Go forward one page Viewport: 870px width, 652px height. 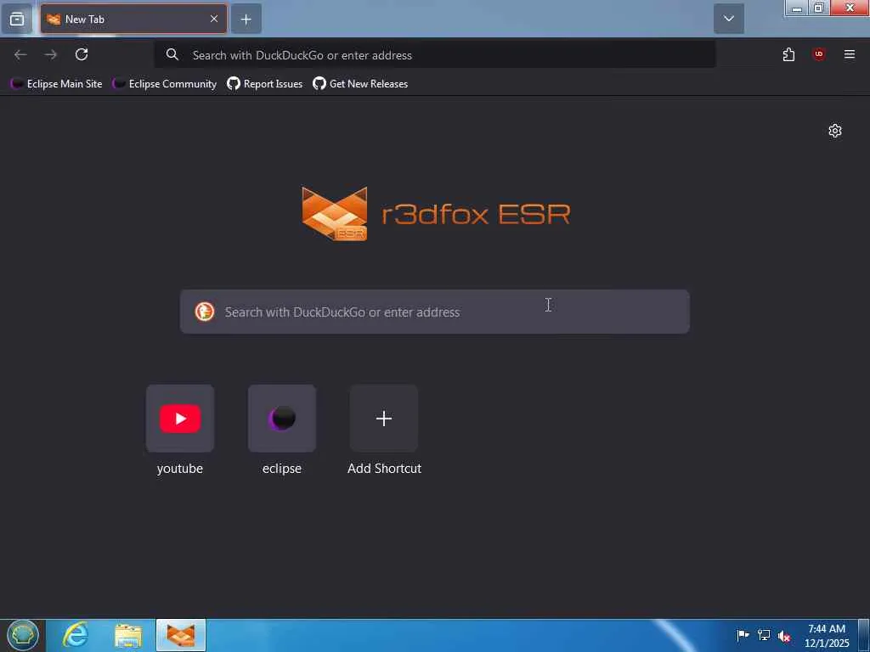click(50, 54)
